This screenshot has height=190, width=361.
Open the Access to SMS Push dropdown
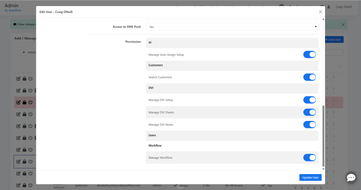click(232, 27)
